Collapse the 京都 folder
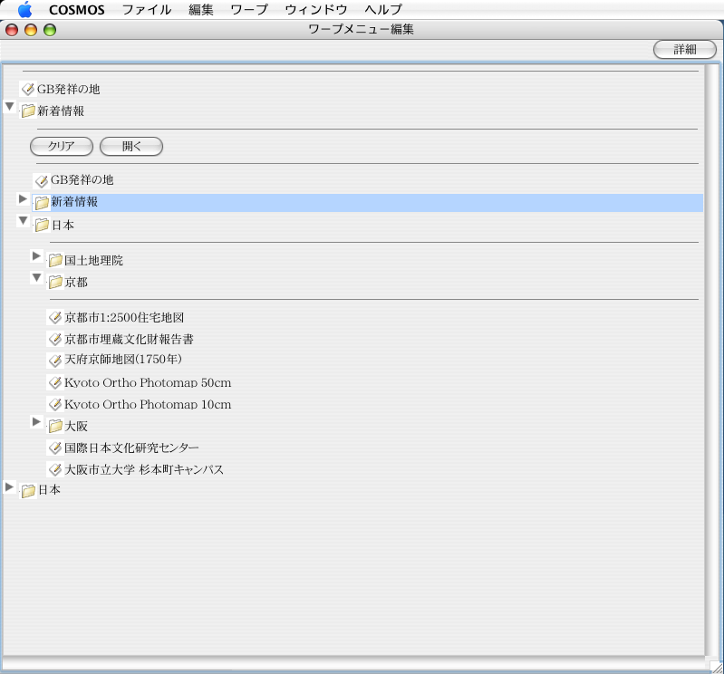Image resolution: width=724 pixels, height=674 pixels. (x=36, y=277)
